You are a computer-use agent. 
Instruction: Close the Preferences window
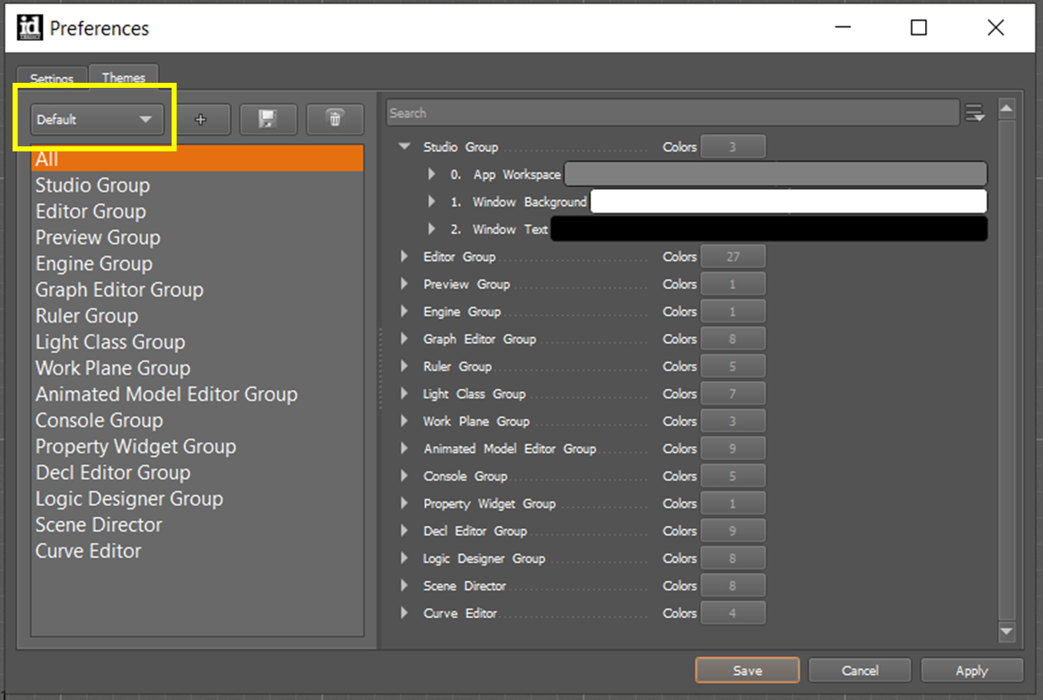pyautogui.click(x=995, y=28)
